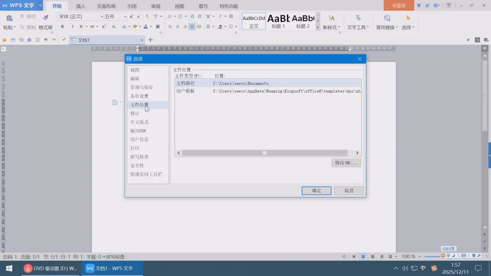
Task: Click 取消 to cancel options
Action: pos(349,191)
